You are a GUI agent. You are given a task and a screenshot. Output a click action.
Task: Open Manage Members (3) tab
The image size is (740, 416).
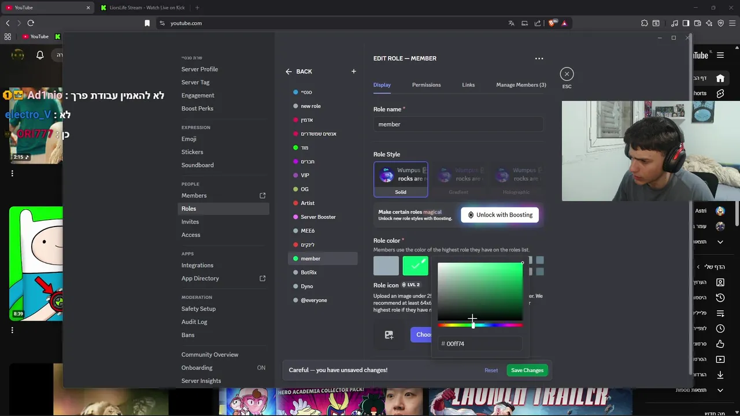click(x=521, y=85)
